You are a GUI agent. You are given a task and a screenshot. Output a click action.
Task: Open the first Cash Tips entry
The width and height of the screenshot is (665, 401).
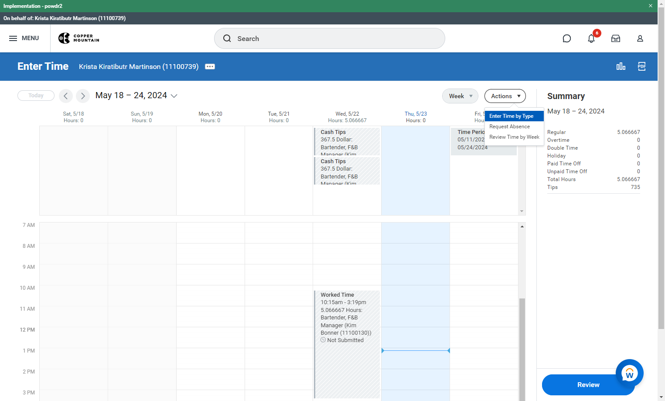tap(347, 141)
